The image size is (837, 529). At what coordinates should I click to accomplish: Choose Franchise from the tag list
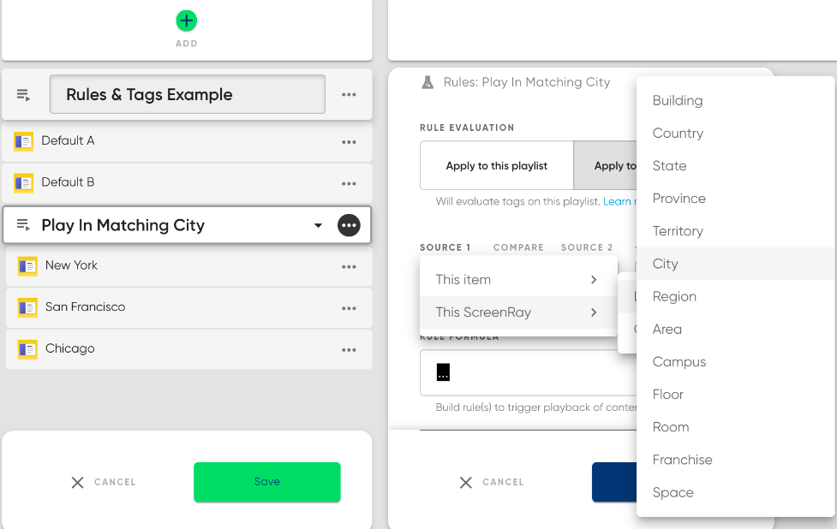[736, 459]
